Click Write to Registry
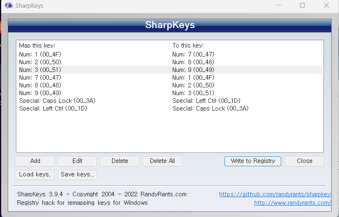This screenshot has height=217, width=339. [x=253, y=161]
